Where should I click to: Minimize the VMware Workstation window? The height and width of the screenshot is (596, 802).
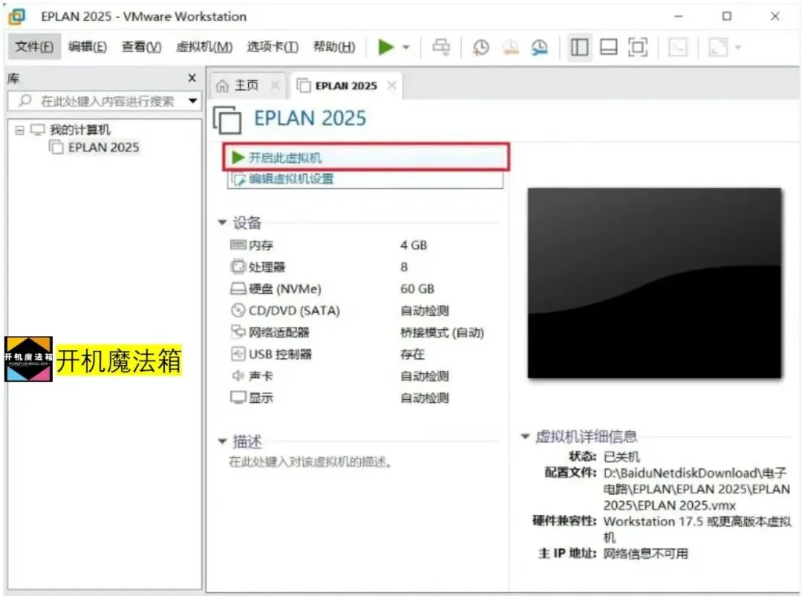pyautogui.click(x=678, y=16)
